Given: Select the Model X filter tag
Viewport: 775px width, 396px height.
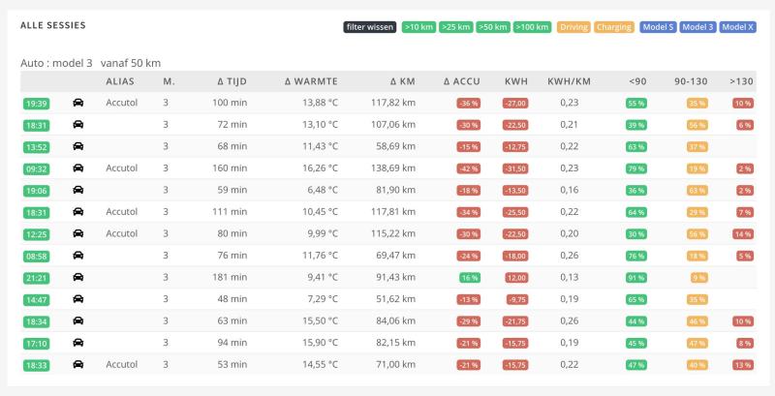Looking at the screenshot, I should (x=737, y=27).
